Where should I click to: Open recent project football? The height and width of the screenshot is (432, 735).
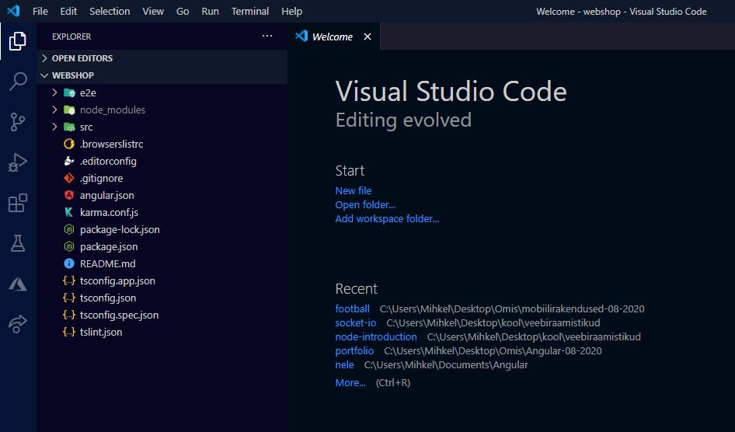point(353,308)
